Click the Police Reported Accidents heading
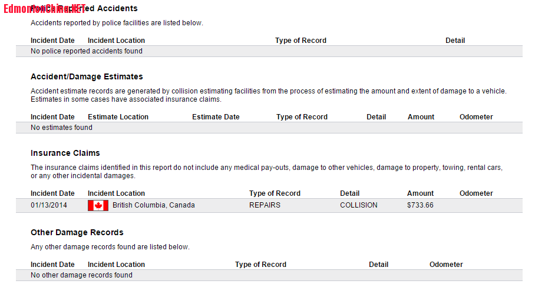This screenshot has height=294, width=535. [84, 8]
